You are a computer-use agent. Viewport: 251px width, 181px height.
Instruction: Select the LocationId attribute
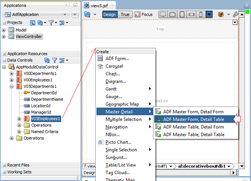[41, 106]
